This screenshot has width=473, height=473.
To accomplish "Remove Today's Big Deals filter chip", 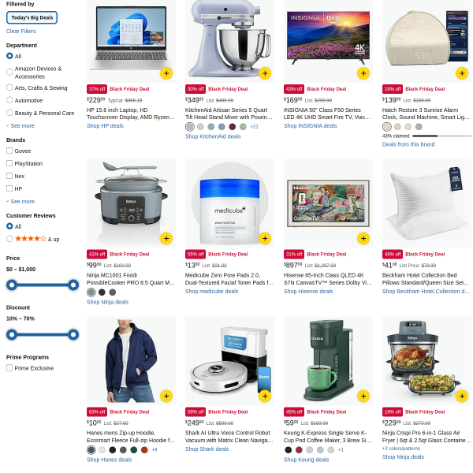I will 32,17.
